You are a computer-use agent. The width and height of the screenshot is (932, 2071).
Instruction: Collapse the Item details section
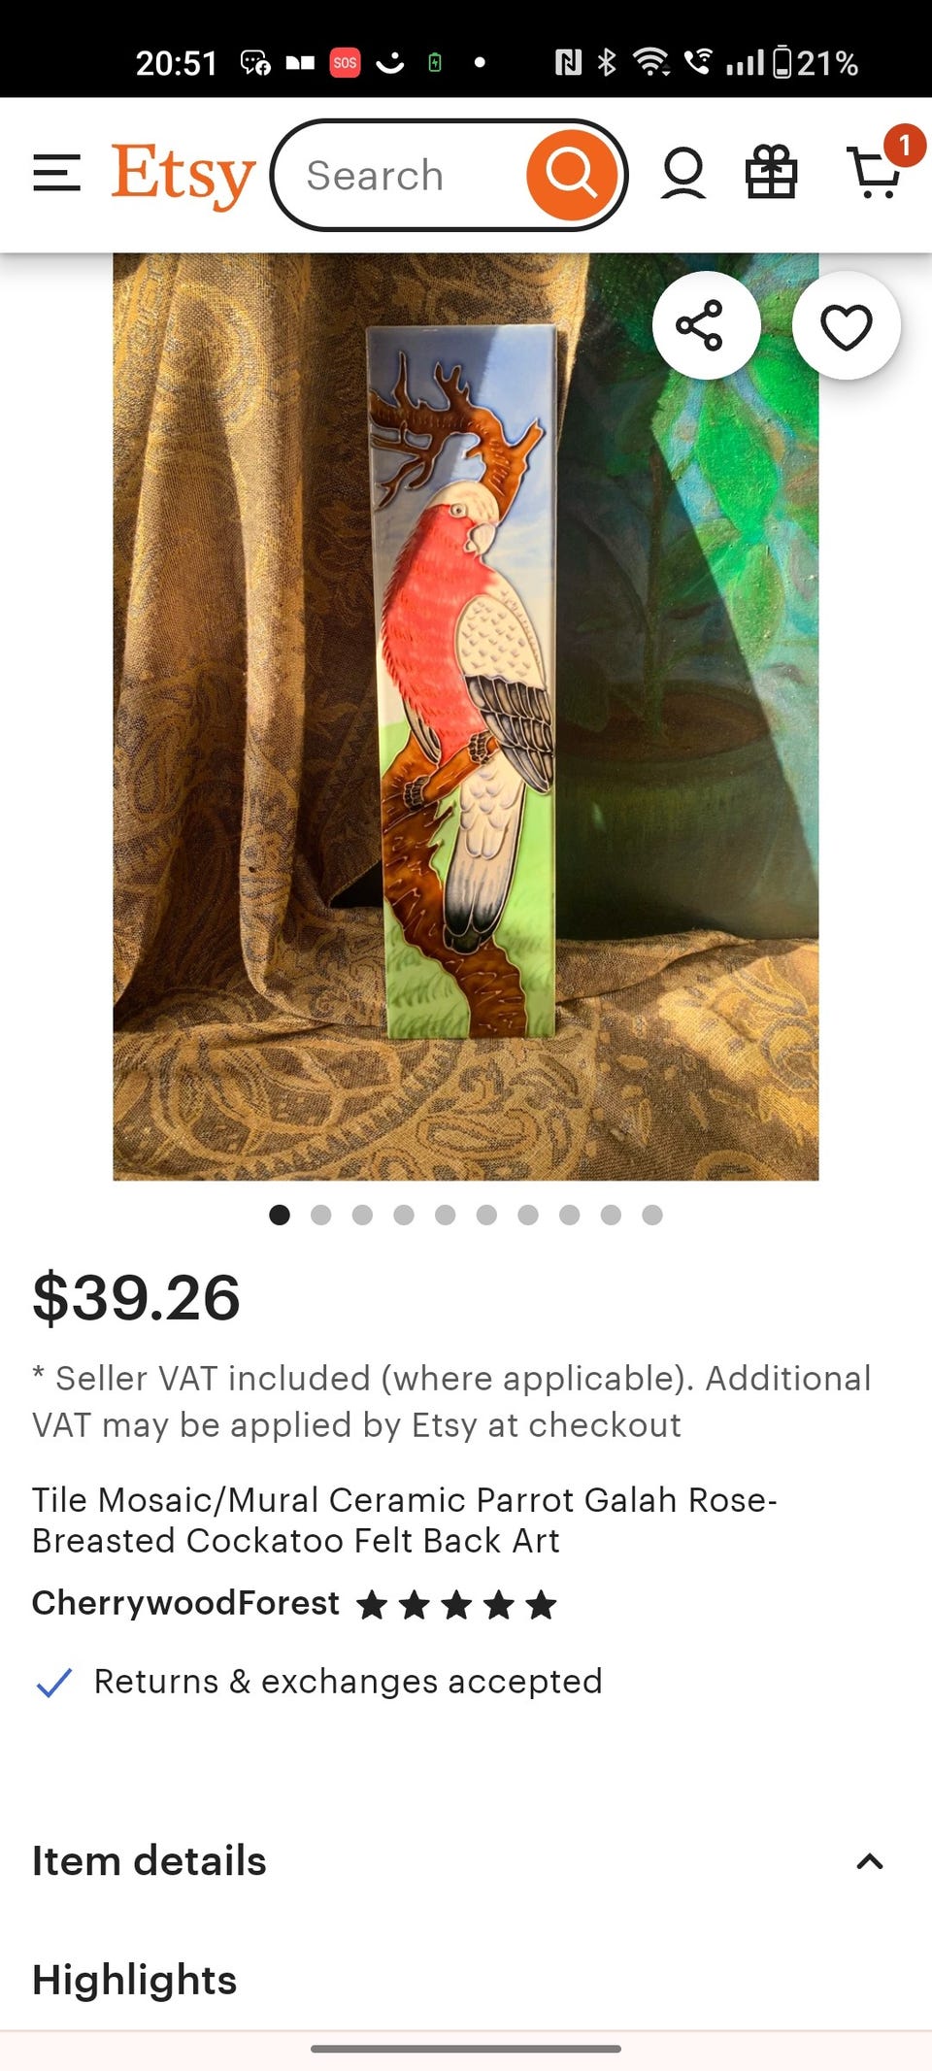[870, 1861]
